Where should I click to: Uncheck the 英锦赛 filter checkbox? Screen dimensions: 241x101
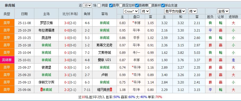pos(137,6)
